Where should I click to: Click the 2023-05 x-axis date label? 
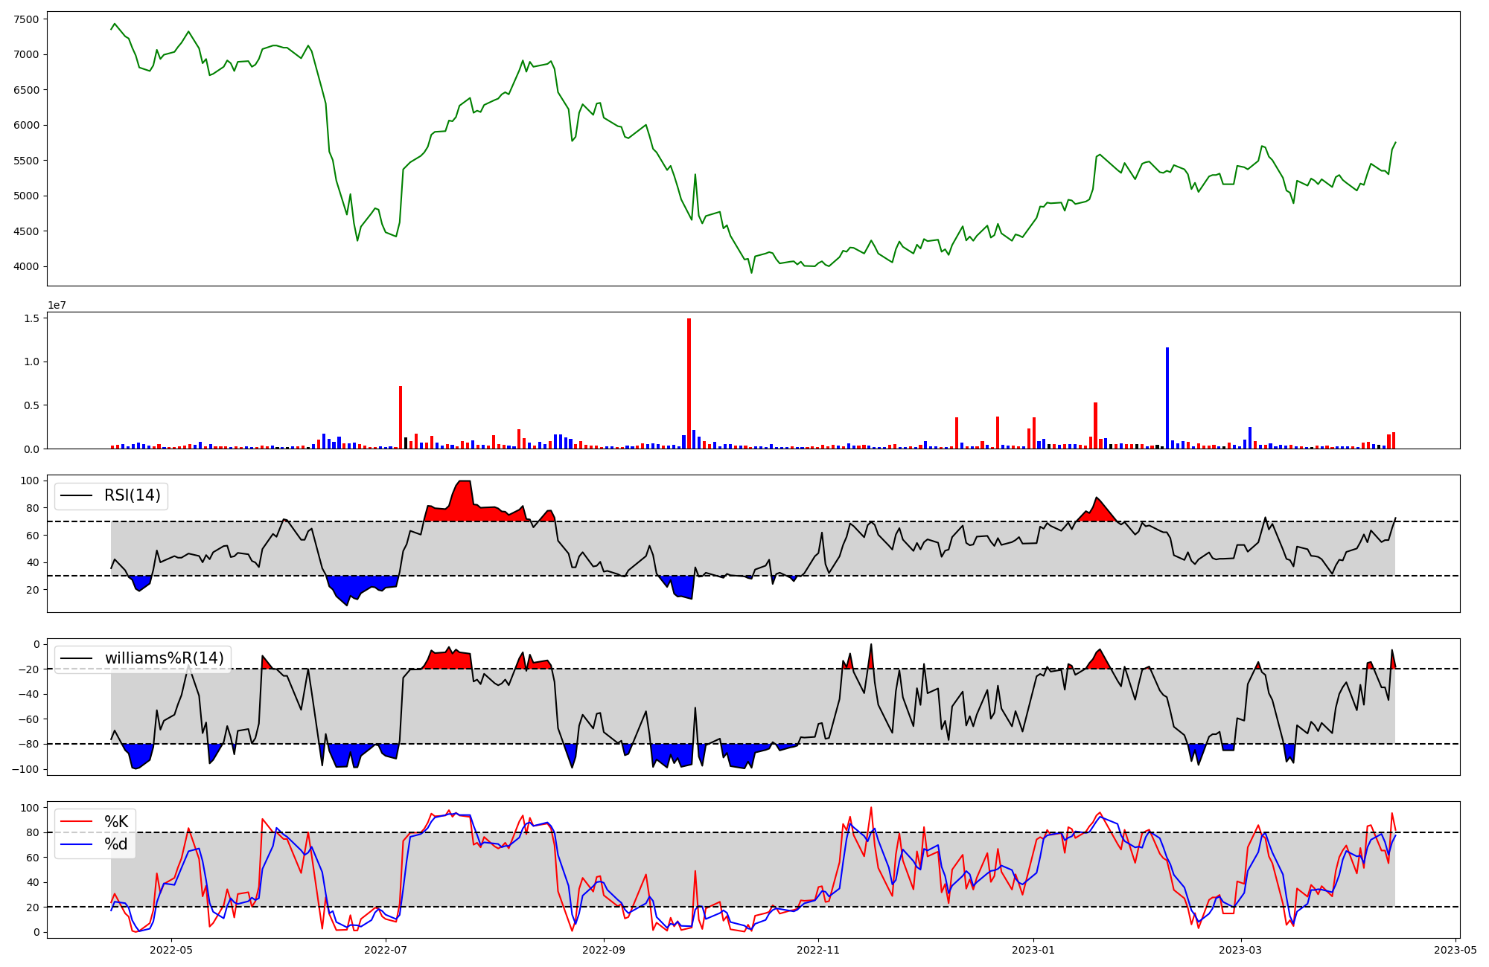(x=1455, y=949)
